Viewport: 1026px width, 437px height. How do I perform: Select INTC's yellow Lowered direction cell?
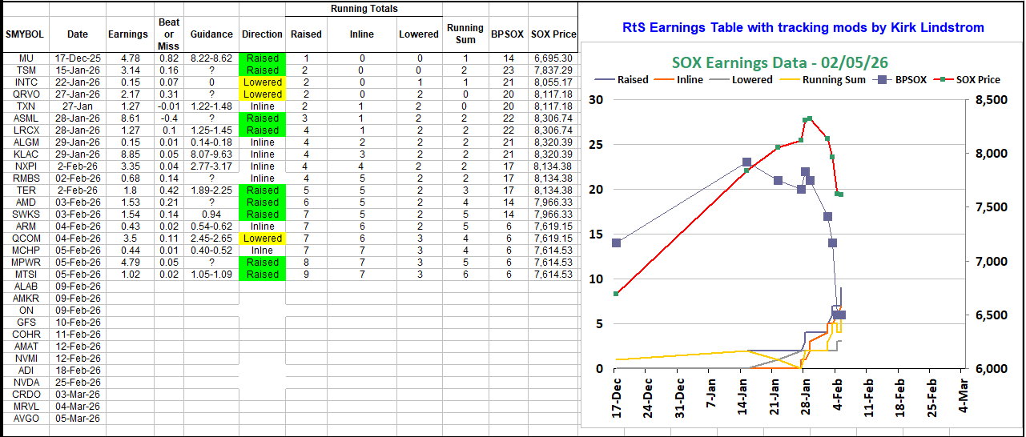tap(263, 82)
